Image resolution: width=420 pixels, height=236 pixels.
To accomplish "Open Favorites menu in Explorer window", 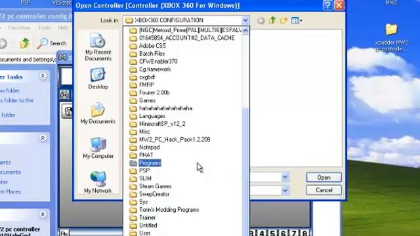I will pyautogui.click(x=19, y=28).
